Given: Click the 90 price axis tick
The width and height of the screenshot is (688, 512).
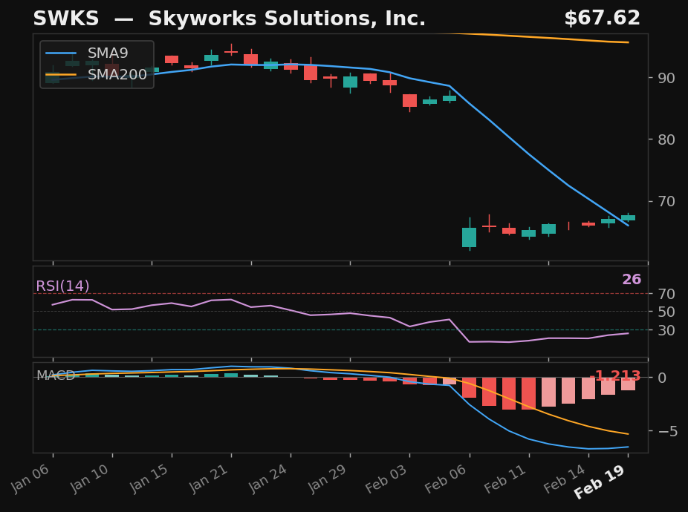Looking at the screenshot, I should (666, 78).
